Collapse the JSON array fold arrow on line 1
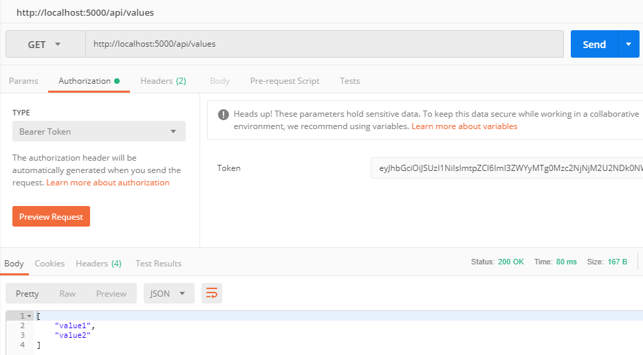 coord(30,316)
